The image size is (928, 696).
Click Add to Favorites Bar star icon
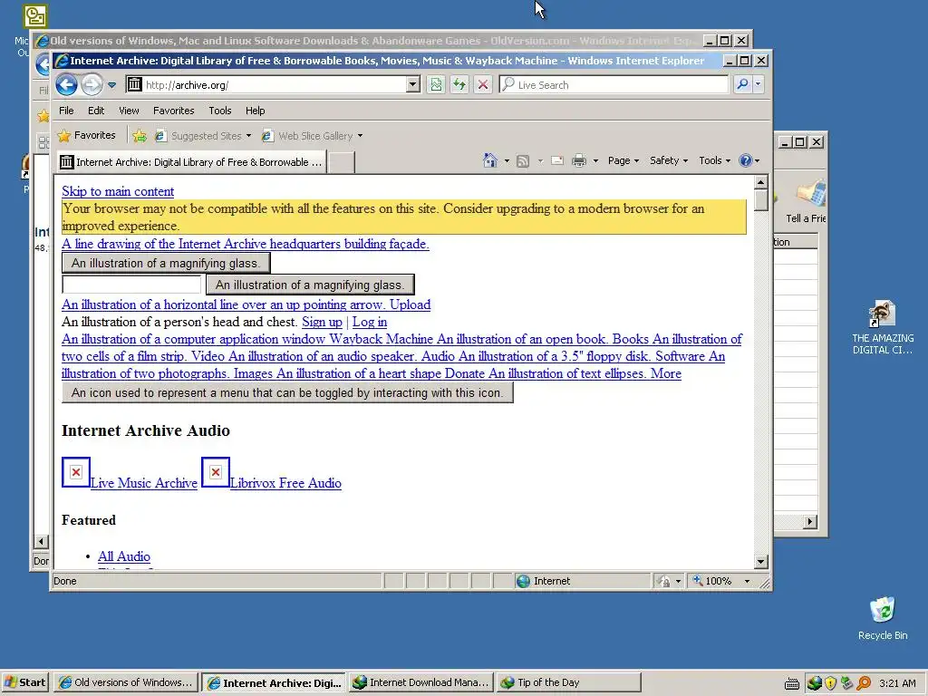tap(140, 136)
